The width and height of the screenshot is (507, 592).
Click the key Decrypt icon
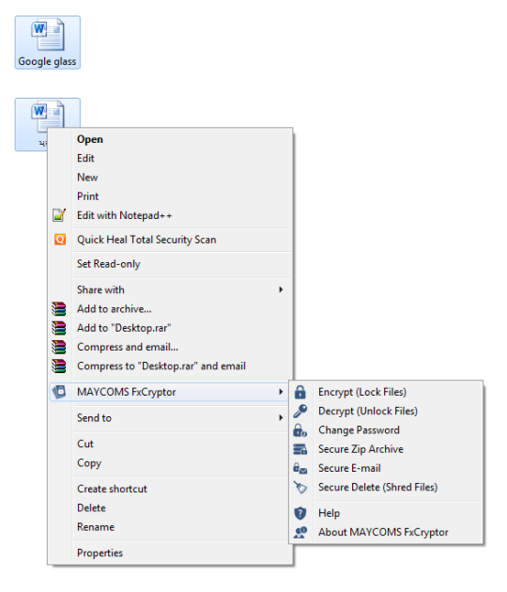click(300, 411)
